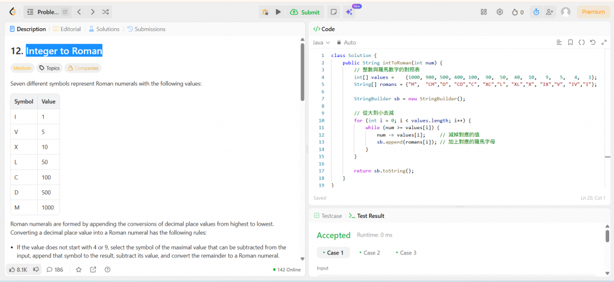
Task: Open the Java language dropdown
Action: 321,42
